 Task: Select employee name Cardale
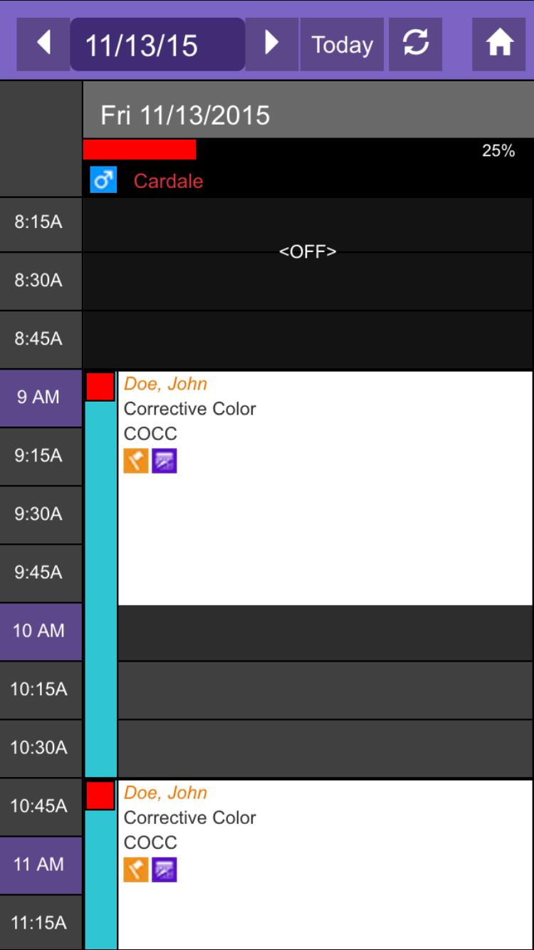(x=168, y=181)
